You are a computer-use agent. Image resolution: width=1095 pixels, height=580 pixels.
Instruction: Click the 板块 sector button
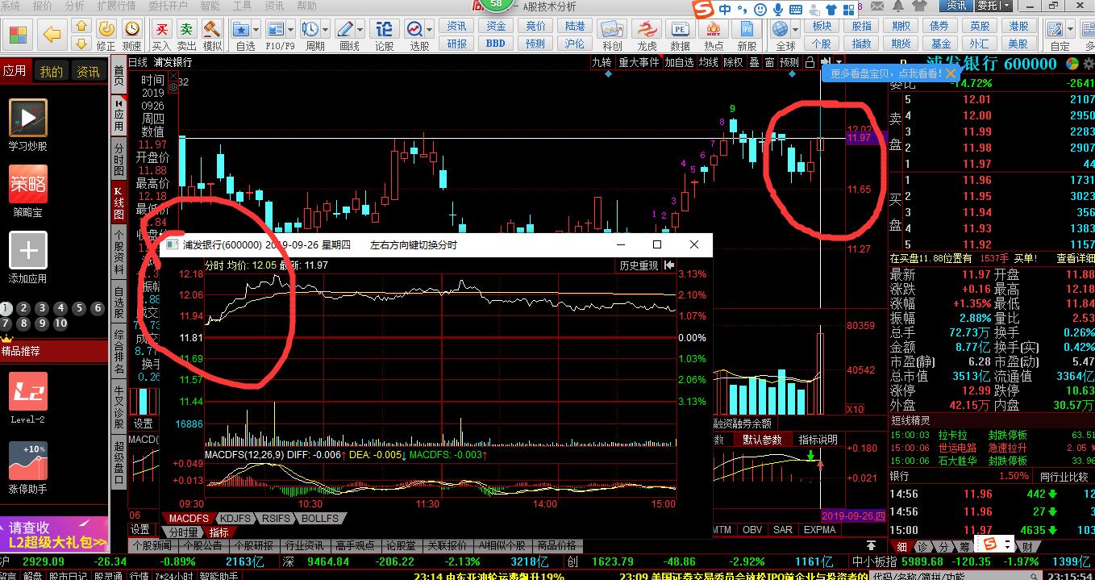click(x=821, y=26)
